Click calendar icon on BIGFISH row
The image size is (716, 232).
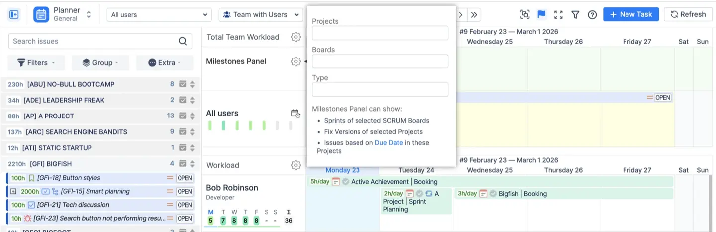183,164
